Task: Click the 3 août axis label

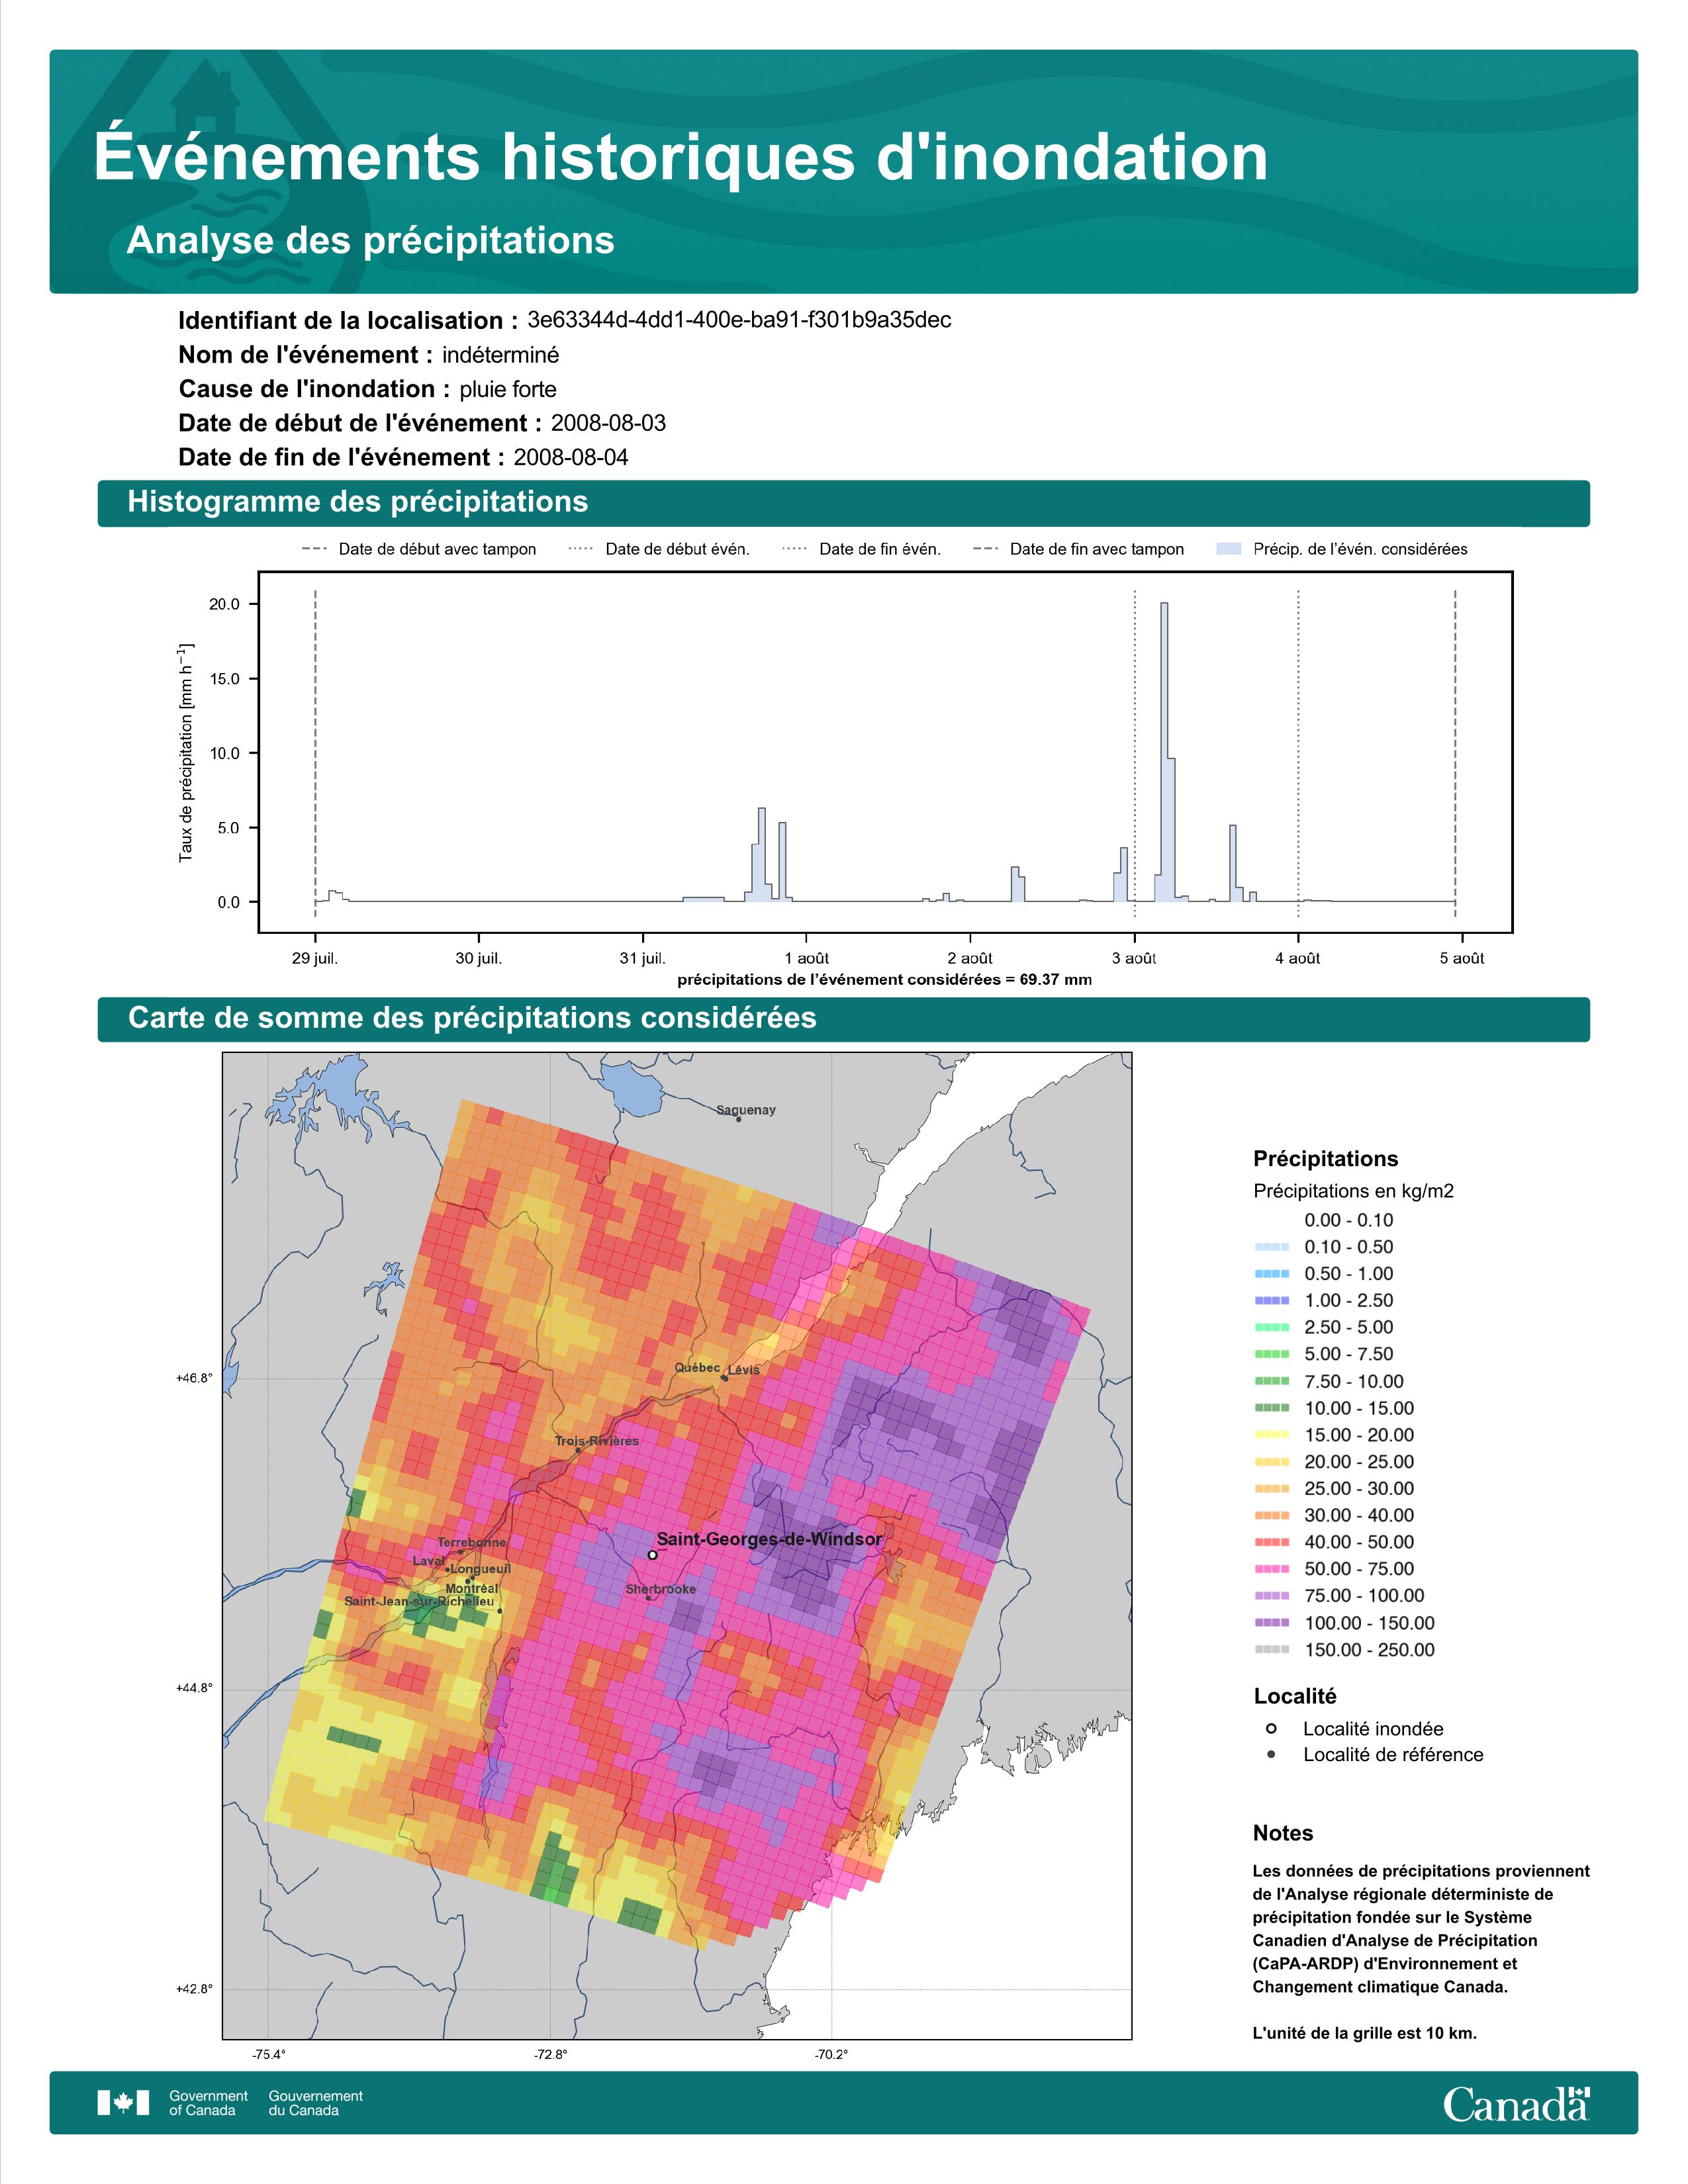Action: click(1134, 958)
